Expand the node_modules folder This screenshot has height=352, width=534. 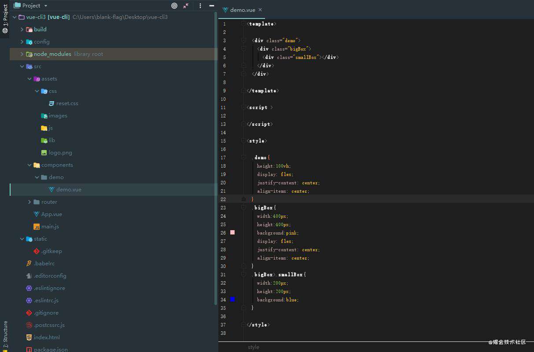tap(22, 54)
